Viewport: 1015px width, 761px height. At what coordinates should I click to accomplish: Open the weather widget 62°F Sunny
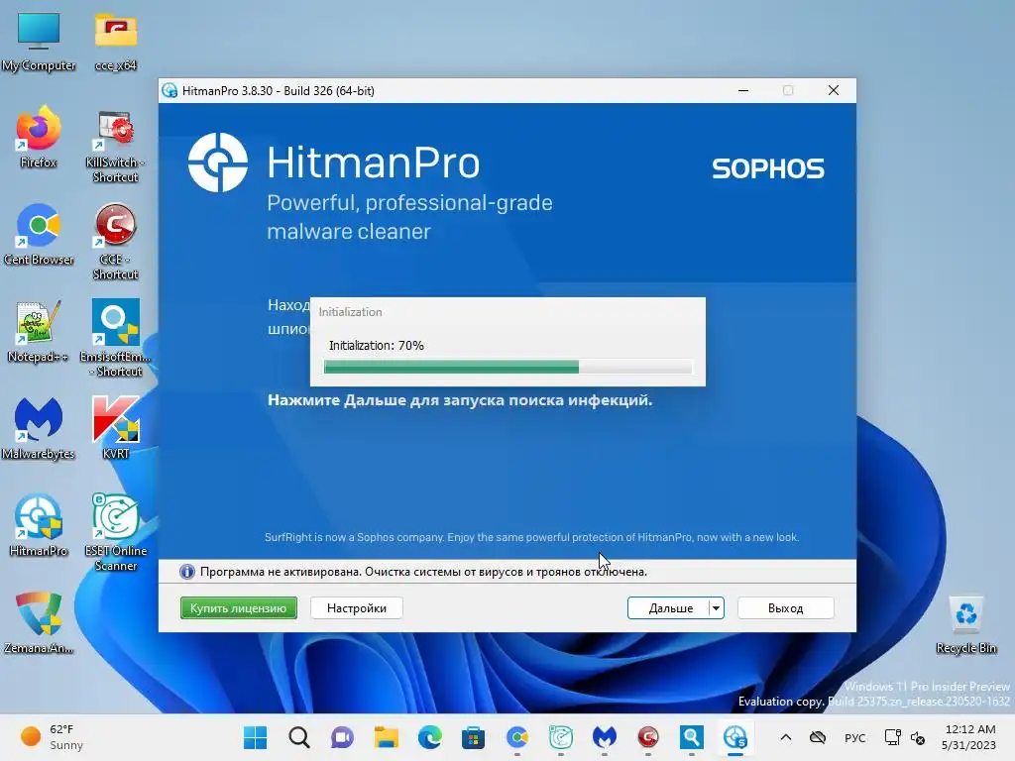(52, 737)
